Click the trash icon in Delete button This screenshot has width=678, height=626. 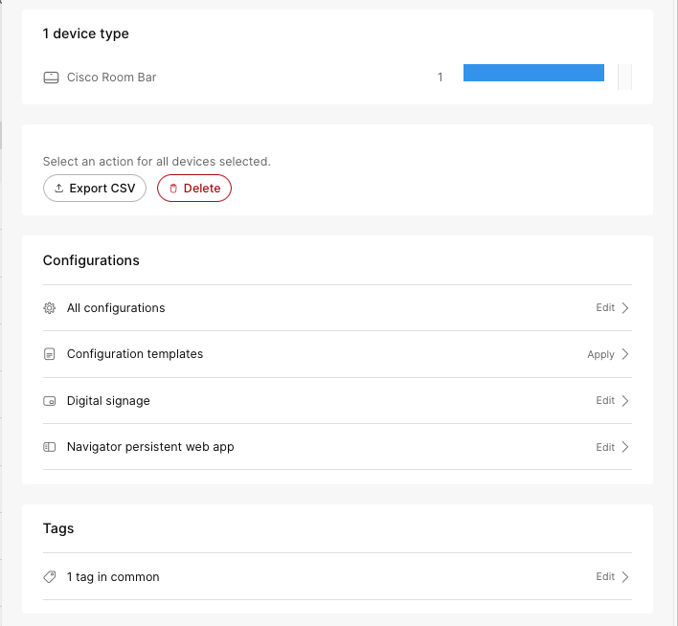(x=173, y=189)
